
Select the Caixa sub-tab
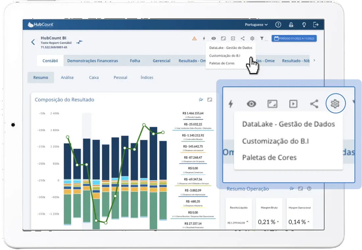click(94, 78)
